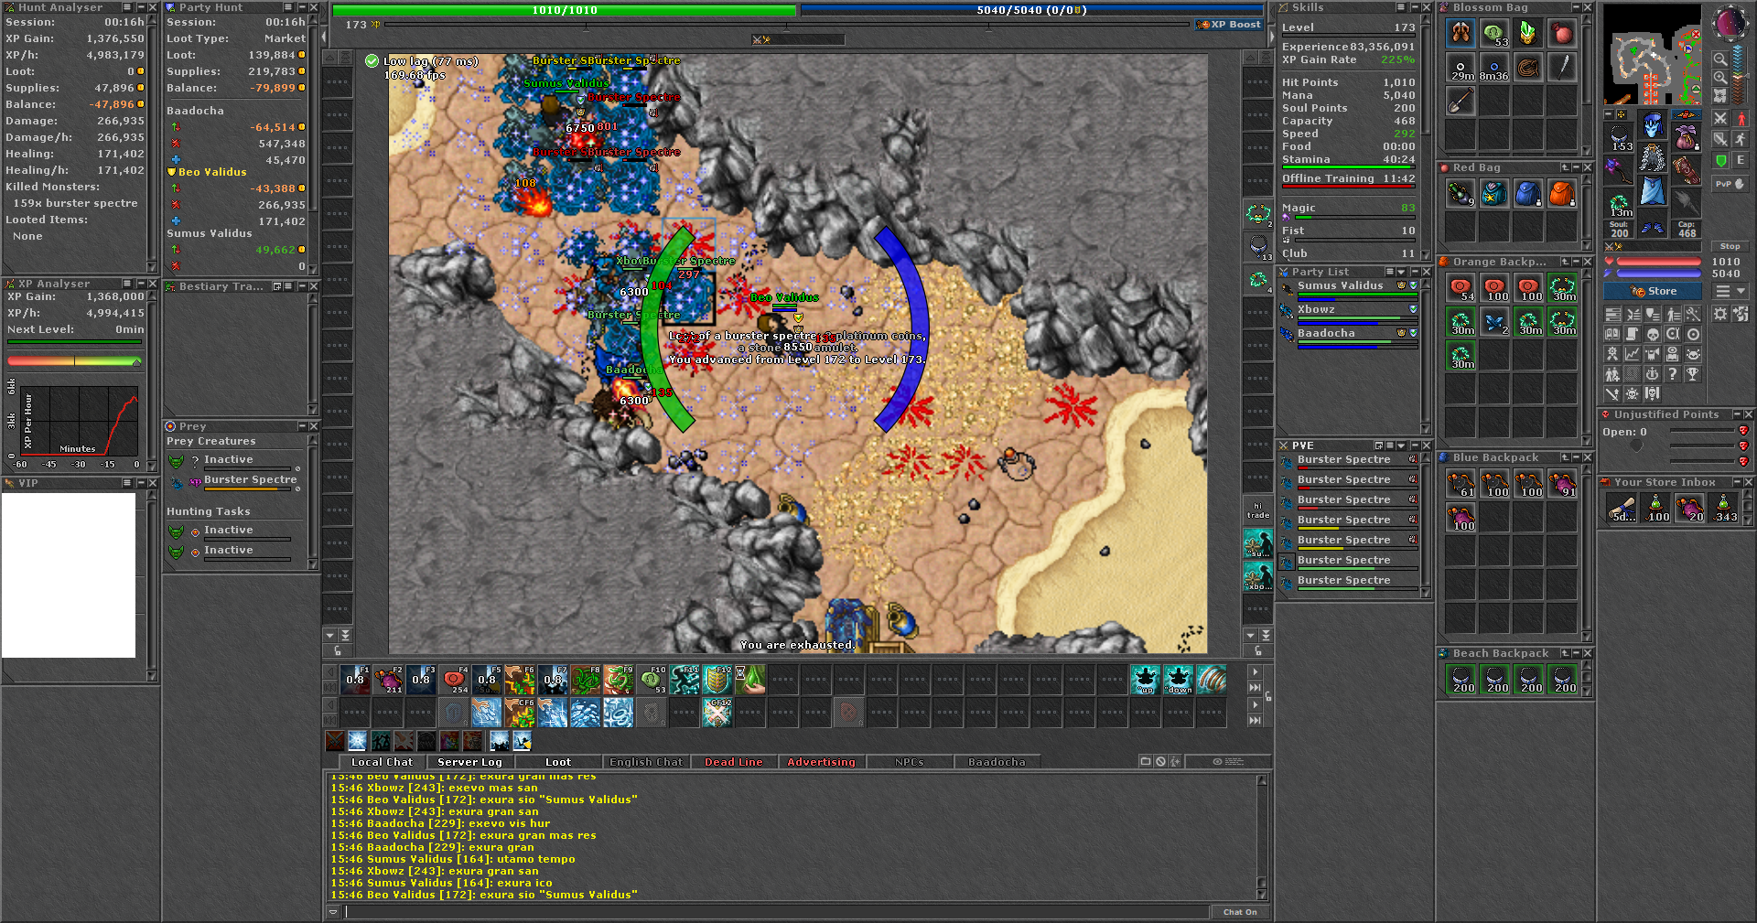Select offensive crossed swords fight mode

click(1721, 119)
